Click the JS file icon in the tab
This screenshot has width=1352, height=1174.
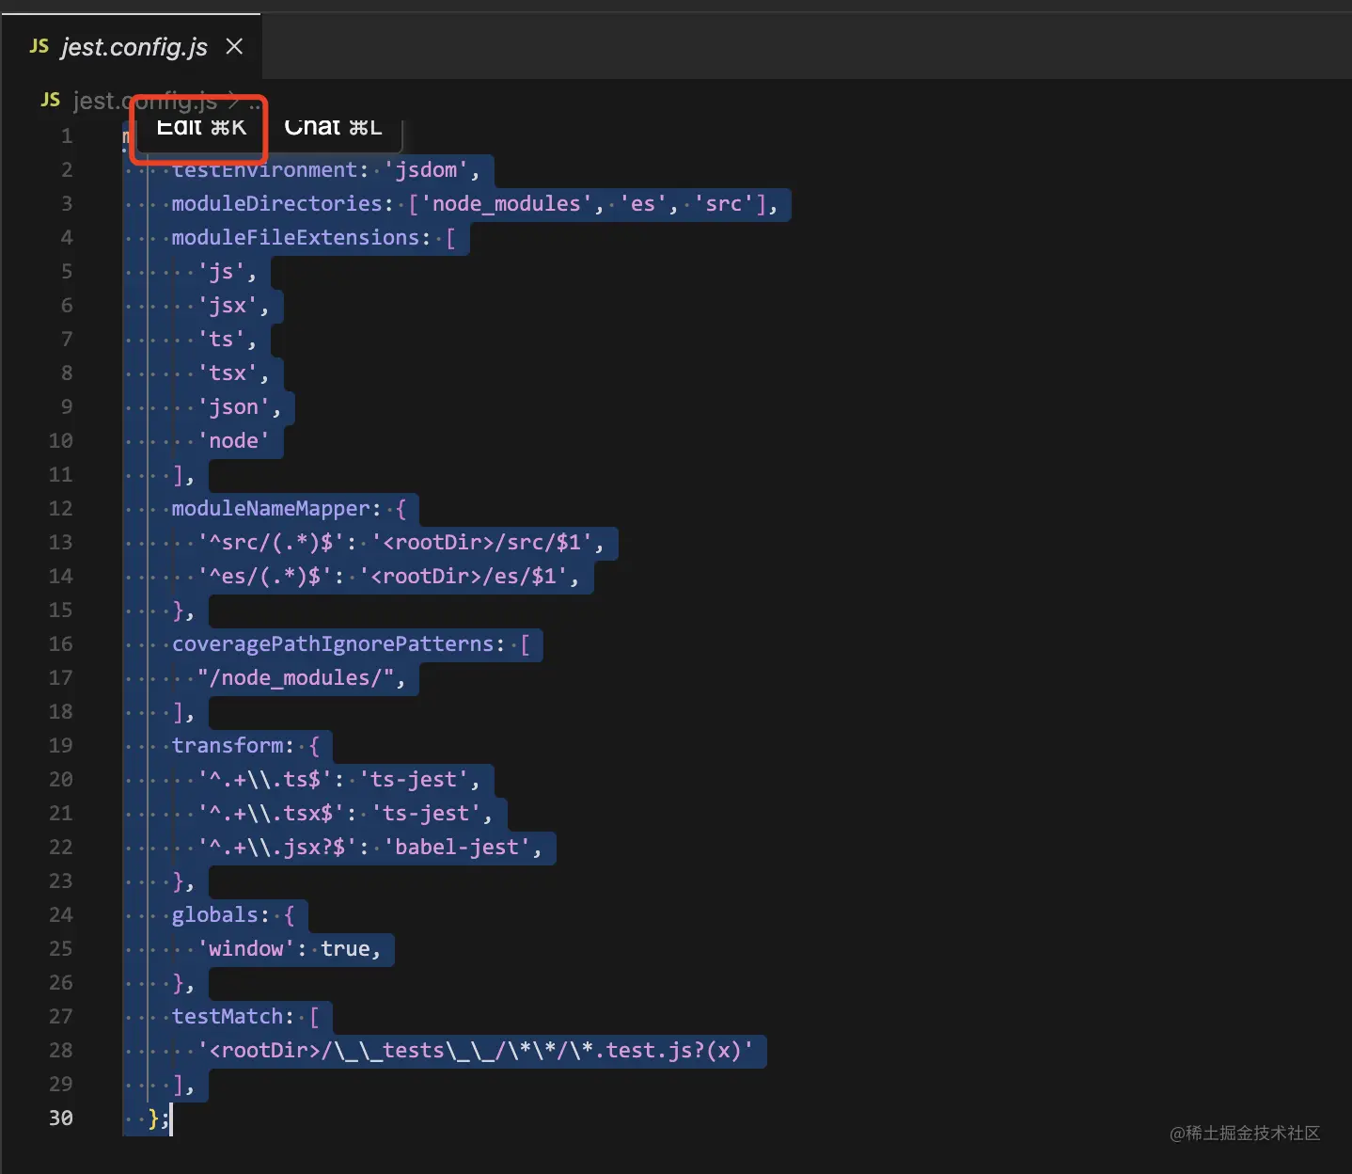tap(39, 46)
